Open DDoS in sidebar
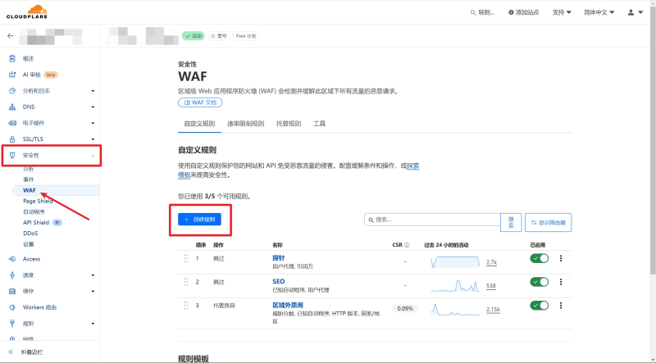The width and height of the screenshot is (656, 363). coord(30,234)
